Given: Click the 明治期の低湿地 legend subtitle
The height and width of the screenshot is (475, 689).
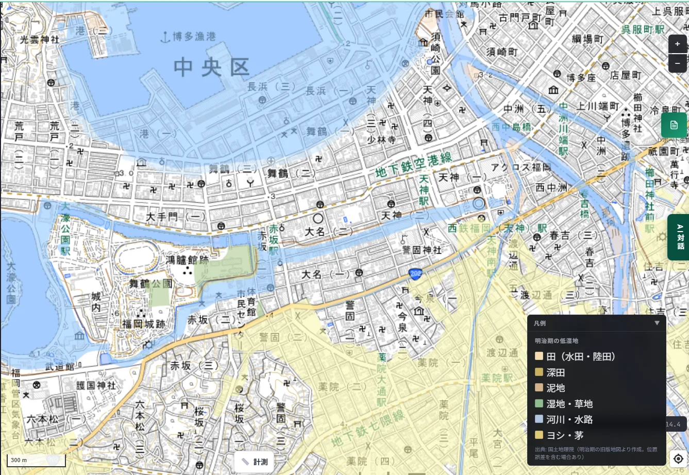Looking at the screenshot, I should 556,341.
